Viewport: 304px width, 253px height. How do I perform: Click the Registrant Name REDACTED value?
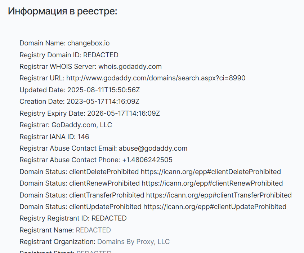coord(93,230)
